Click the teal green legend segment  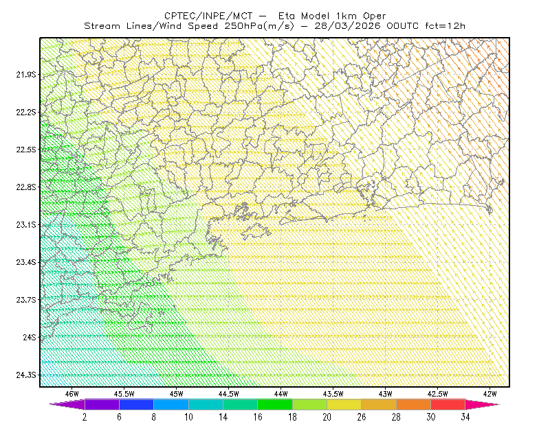coord(240,404)
